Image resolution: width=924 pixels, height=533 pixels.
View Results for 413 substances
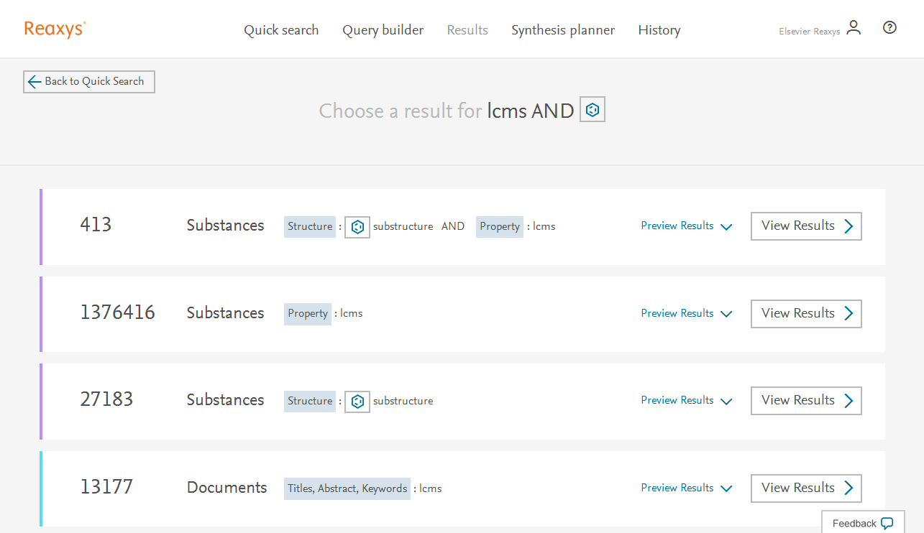[x=805, y=226]
